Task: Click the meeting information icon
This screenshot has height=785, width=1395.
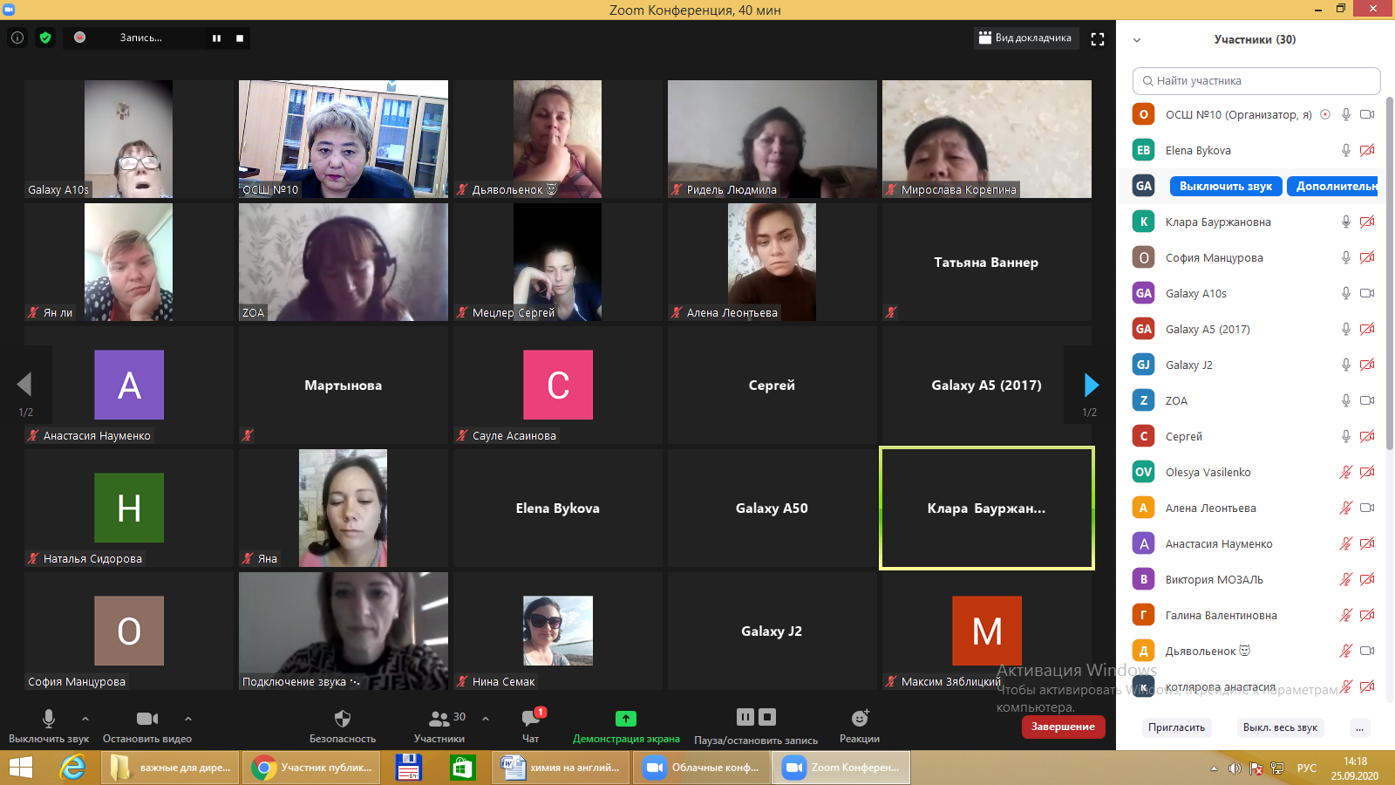Action: click(17, 38)
